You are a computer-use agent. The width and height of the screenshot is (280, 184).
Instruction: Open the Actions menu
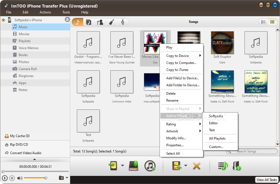click(45, 12)
